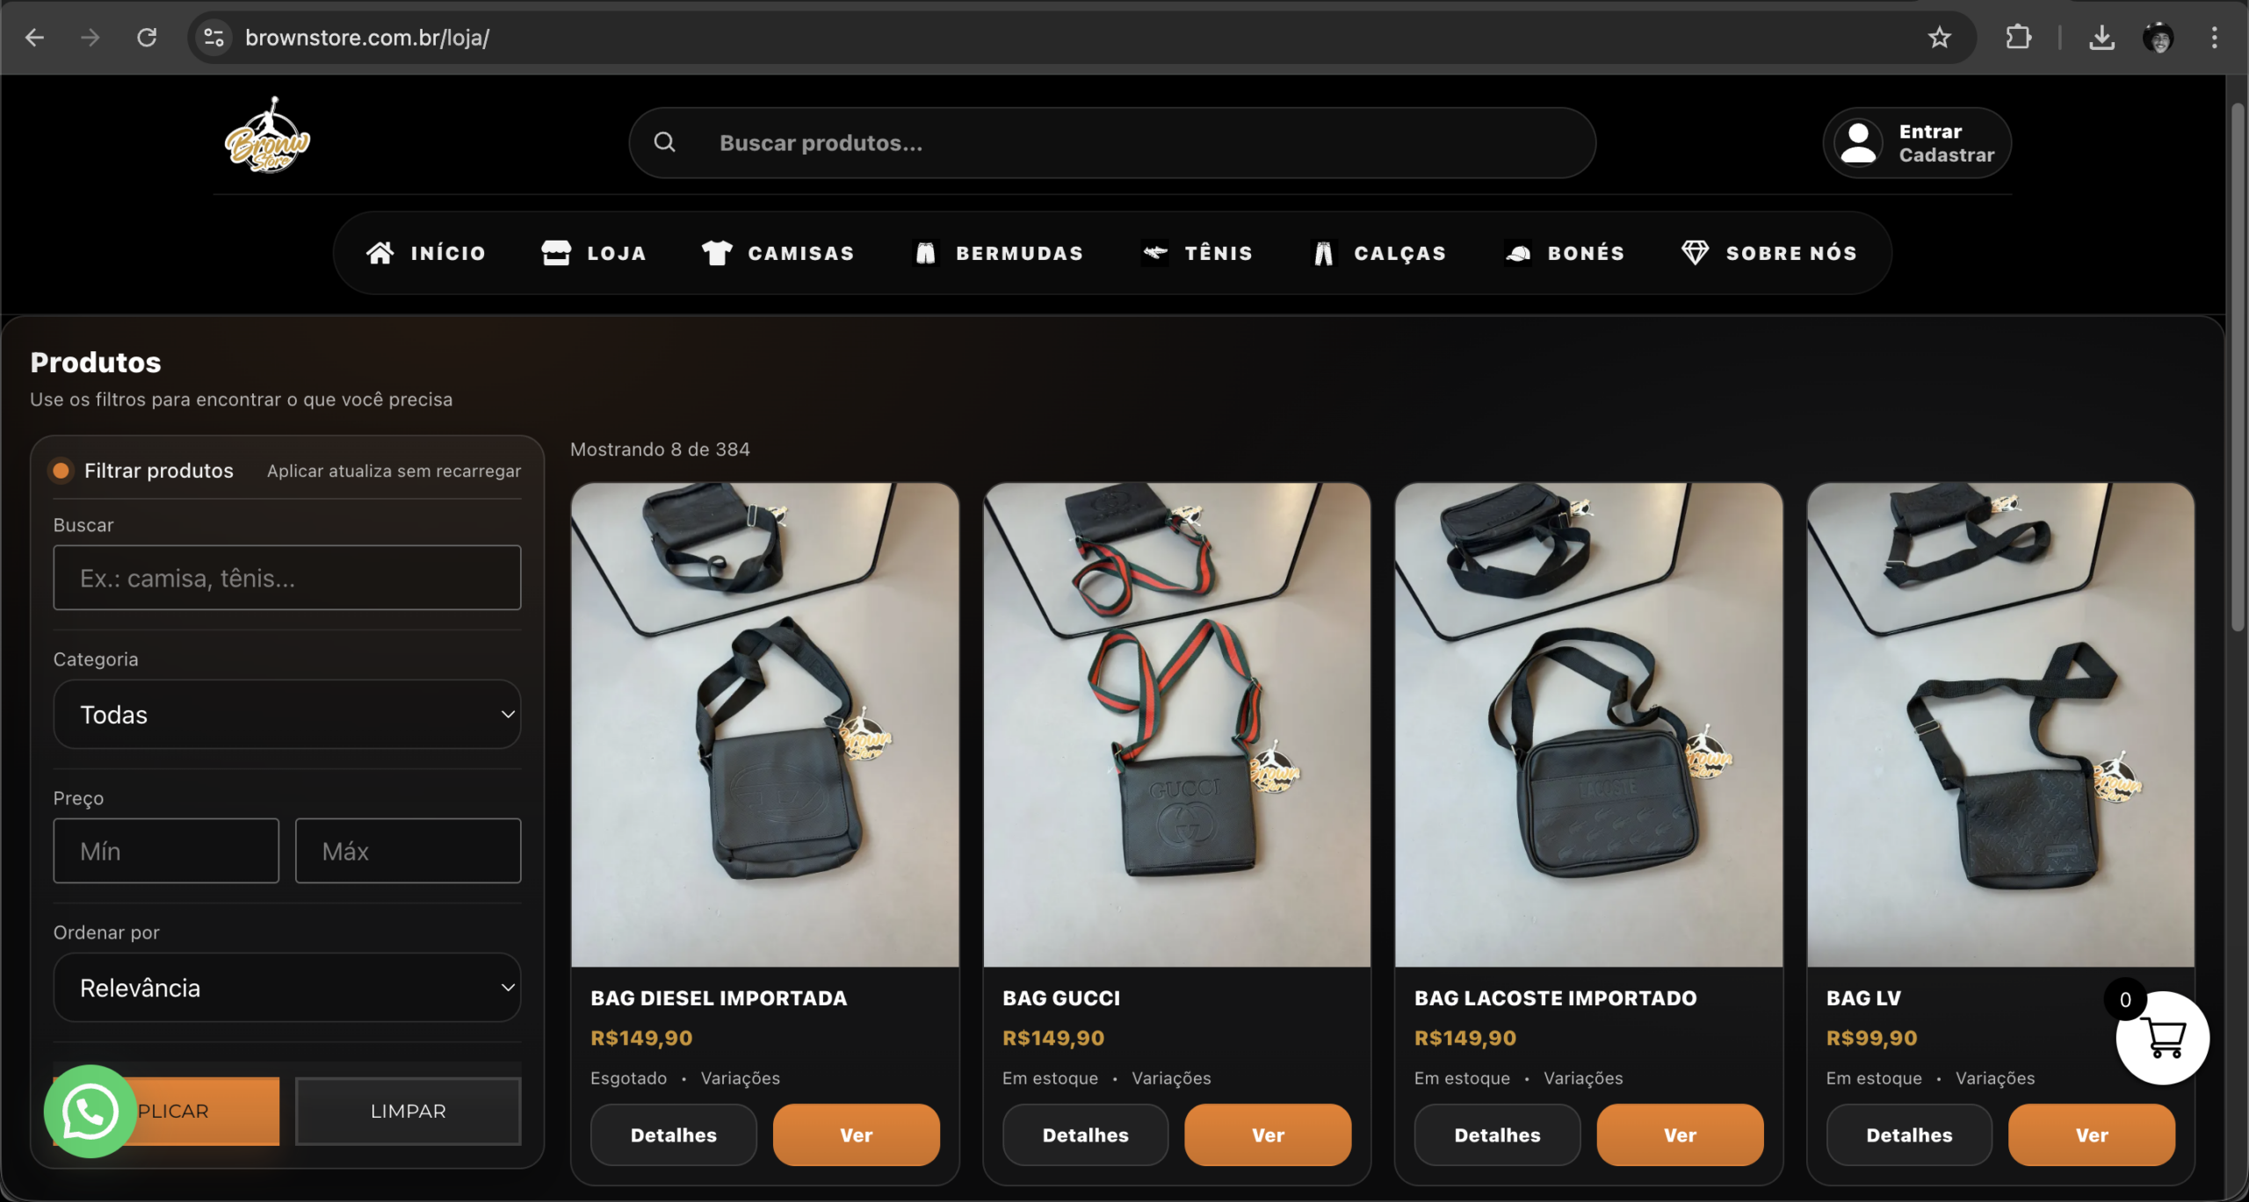Click the 'Mostrando 8 de 384' text

pos(660,449)
